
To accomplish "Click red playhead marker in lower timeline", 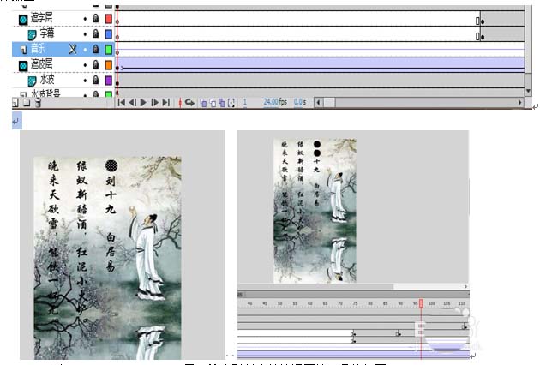I will (421, 303).
